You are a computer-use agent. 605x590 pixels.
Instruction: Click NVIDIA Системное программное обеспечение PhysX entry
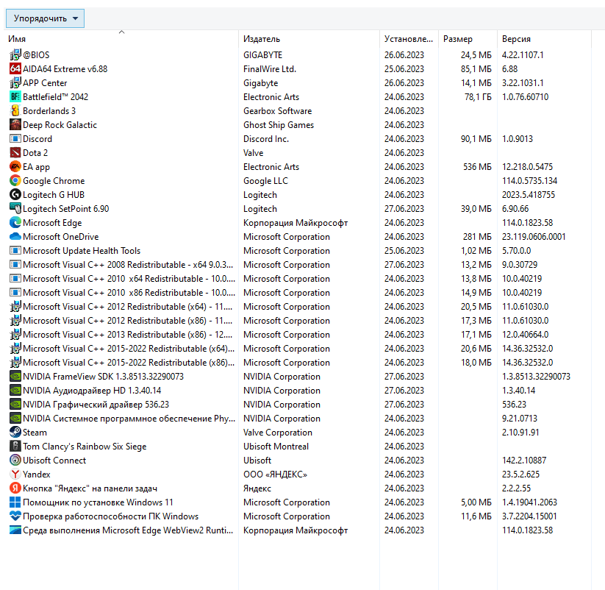click(129, 419)
